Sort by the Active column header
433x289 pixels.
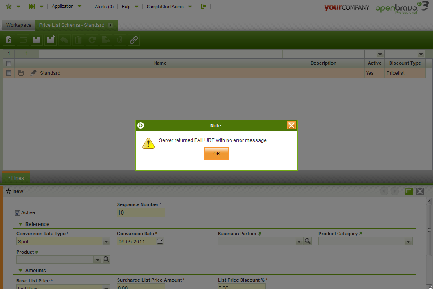[x=374, y=63]
